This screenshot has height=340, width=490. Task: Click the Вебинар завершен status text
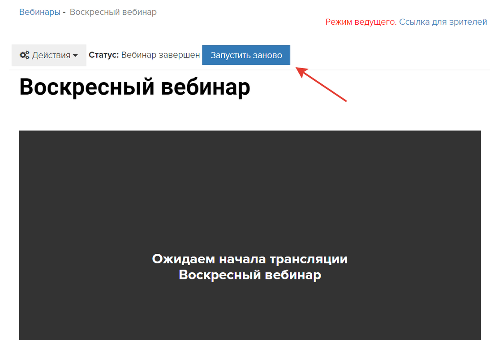(160, 55)
